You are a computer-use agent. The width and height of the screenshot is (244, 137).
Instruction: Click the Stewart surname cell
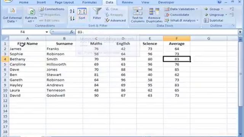64,75
